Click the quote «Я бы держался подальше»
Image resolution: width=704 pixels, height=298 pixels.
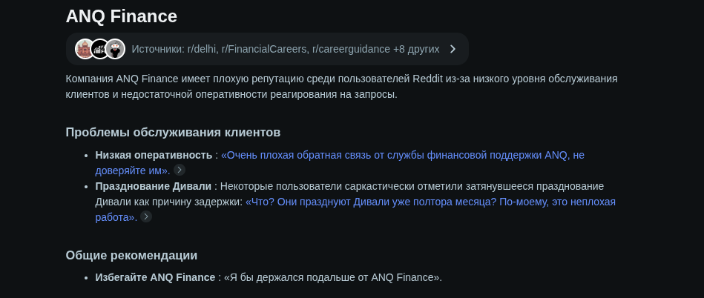point(332,277)
